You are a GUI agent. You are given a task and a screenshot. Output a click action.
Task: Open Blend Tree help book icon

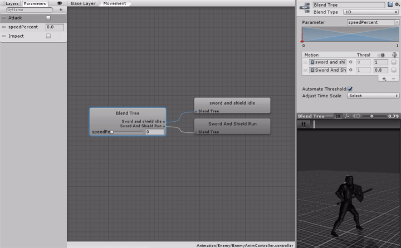coord(390,4)
